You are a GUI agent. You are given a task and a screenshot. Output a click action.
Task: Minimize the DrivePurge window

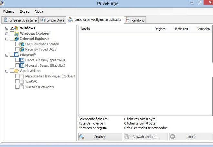coord(192,3)
